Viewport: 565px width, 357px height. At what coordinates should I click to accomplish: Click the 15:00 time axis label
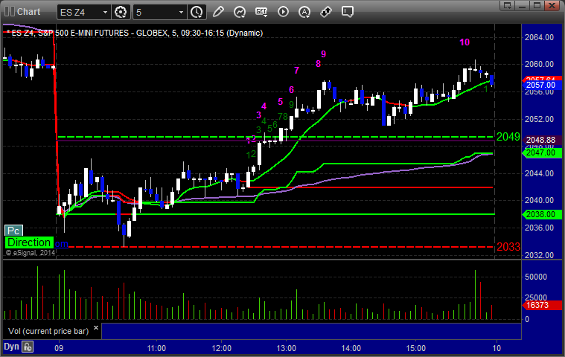point(416,348)
